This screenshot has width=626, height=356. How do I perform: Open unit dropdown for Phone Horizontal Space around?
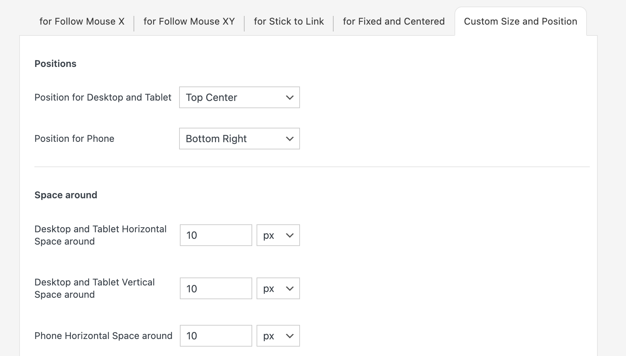click(x=278, y=336)
